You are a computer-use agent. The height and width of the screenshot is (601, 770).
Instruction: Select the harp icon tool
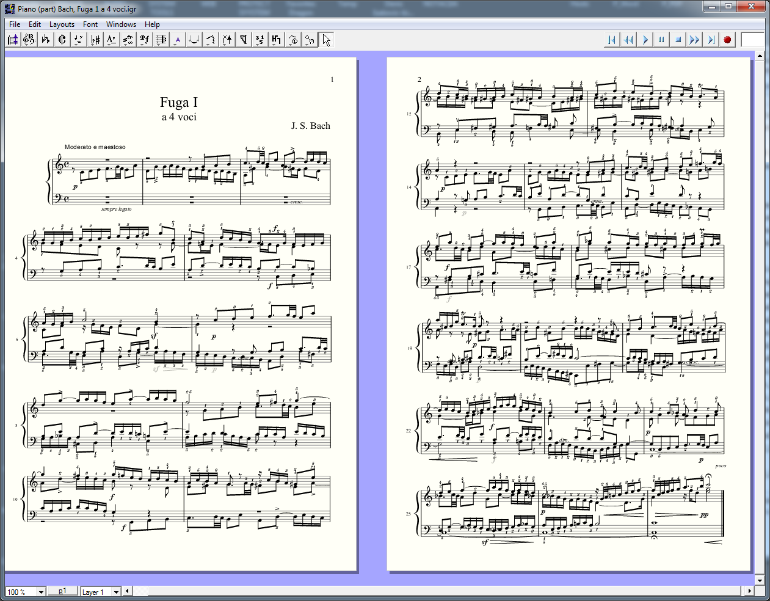tap(243, 40)
